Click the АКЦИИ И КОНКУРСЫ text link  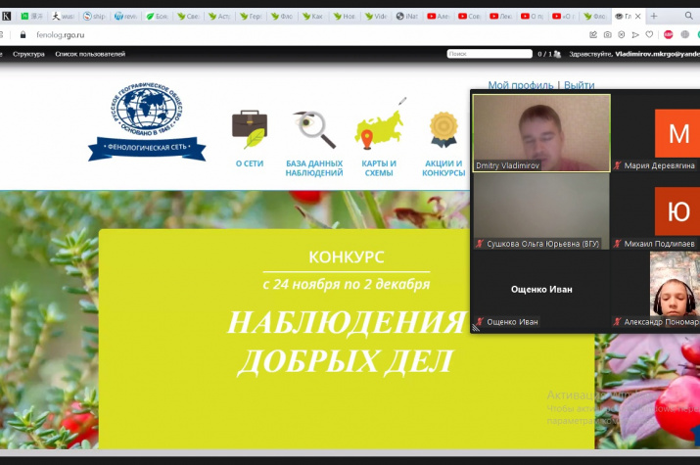pos(443,168)
